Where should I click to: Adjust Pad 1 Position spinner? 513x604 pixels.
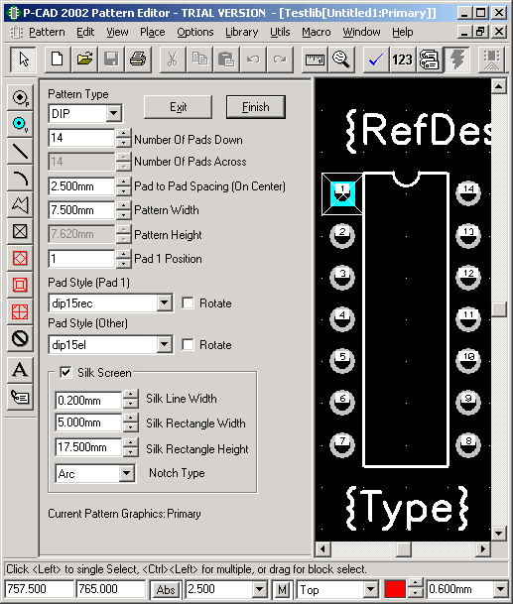(123, 259)
